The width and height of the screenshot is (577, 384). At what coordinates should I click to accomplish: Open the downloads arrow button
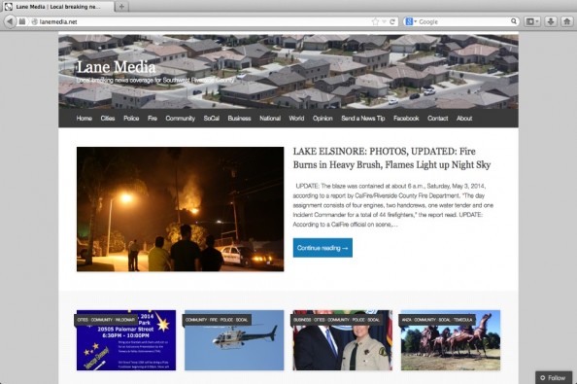(x=551, y=21)
